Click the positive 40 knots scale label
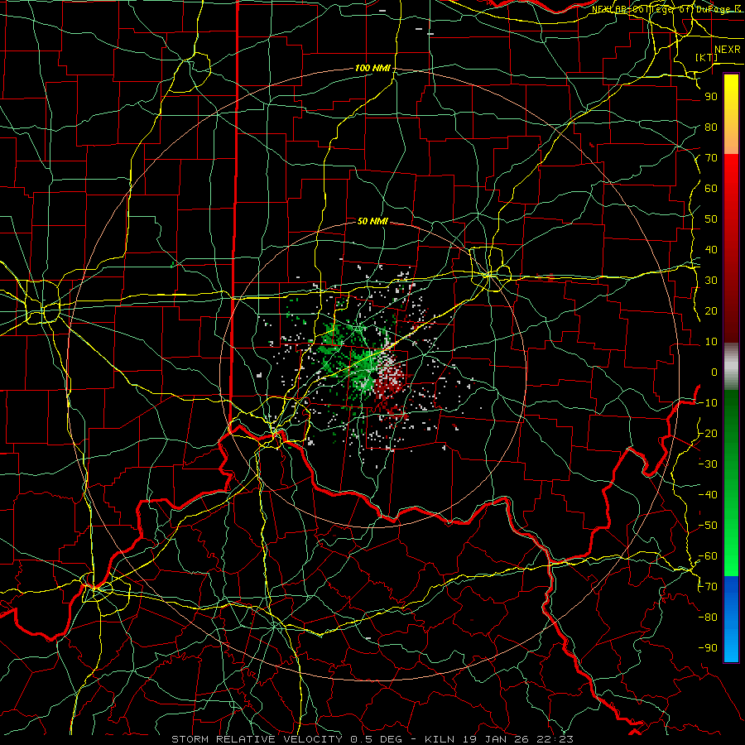745x745 pixels. click(x=711, y=250)
